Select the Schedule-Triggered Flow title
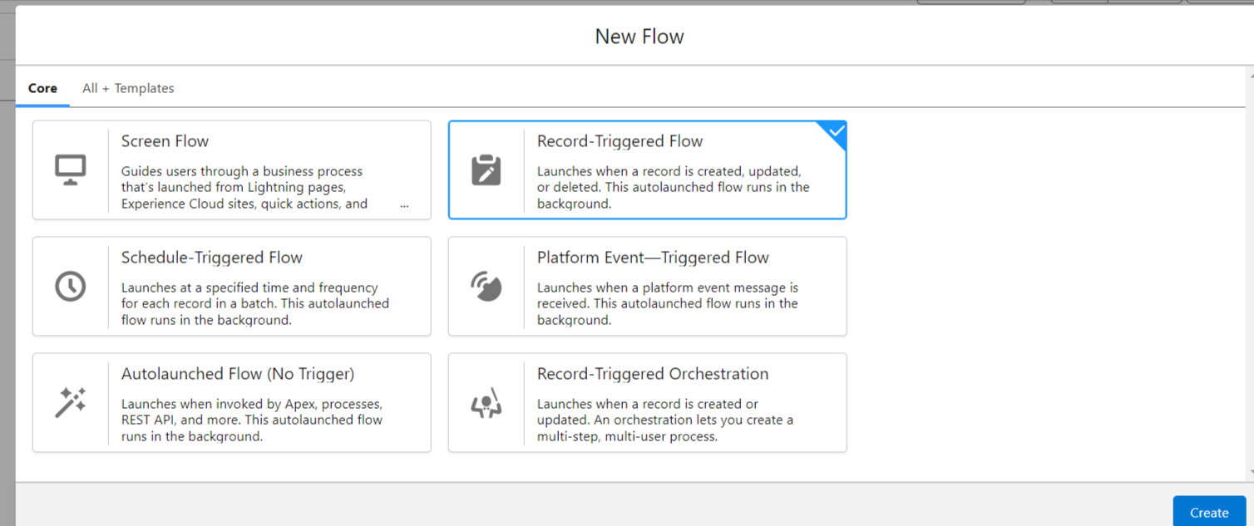Screen dimensions: 1254x526 211,258
